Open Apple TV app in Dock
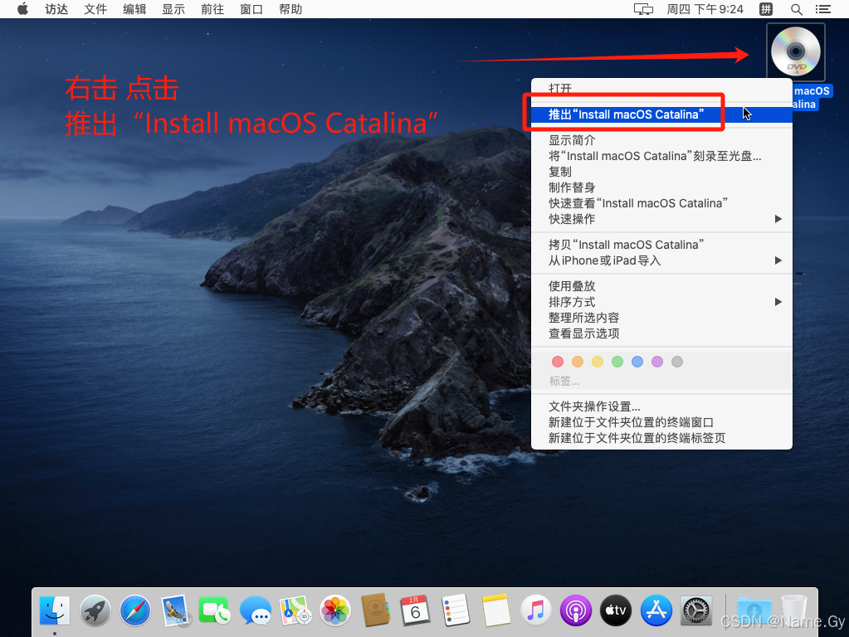Image resolution: width=849 pixels, height=637 pixels. click(x=616, y=611)
